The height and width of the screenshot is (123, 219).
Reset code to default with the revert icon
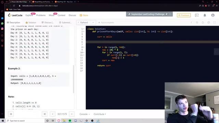click(203, 23)
